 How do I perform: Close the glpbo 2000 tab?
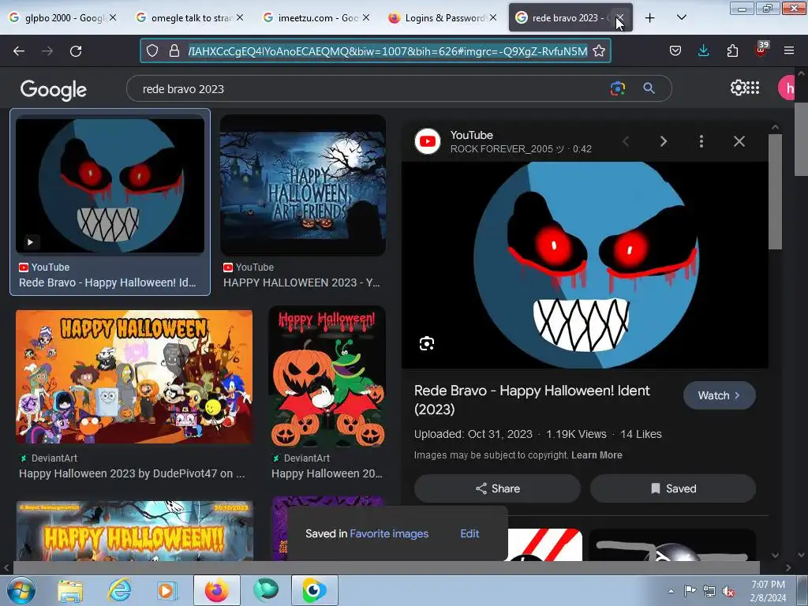pos(112,18)
